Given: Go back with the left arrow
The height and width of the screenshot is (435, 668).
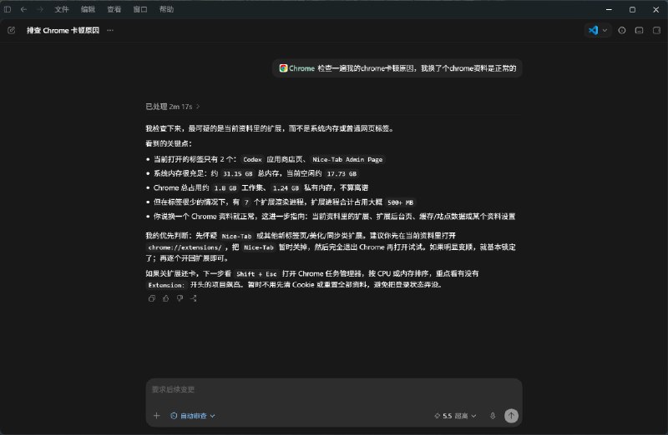Looking at the screenshot, I should 24,9.
